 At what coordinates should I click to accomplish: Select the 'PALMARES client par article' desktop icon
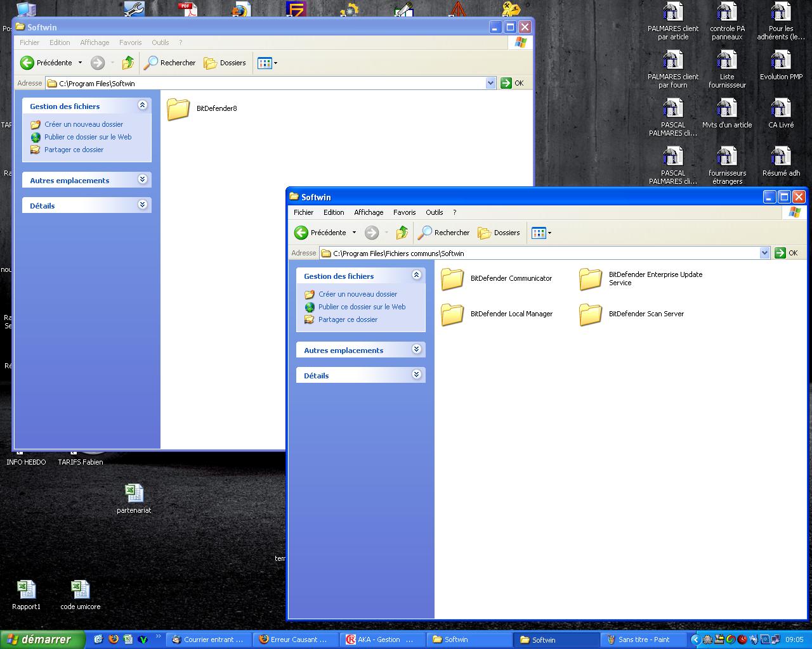point(673,22)
